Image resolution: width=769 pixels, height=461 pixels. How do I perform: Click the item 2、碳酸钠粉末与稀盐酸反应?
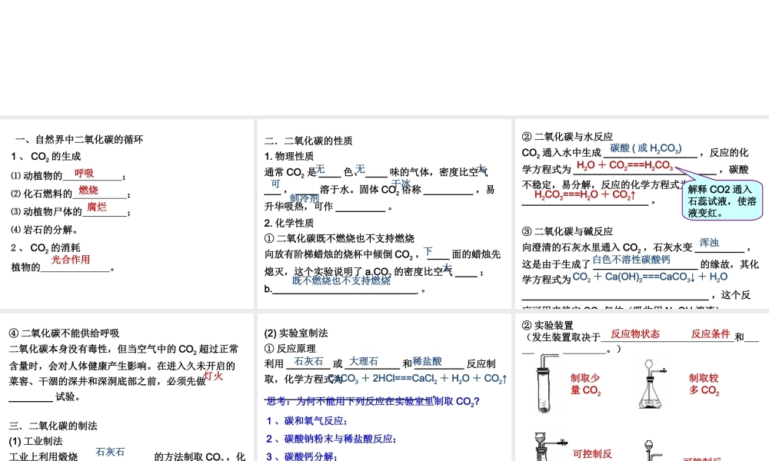coord(331,439)
